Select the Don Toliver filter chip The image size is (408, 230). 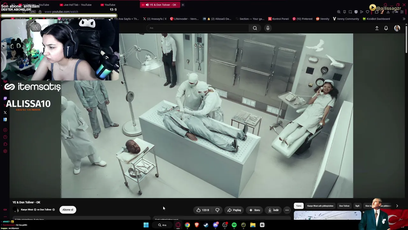pos(344,206)
